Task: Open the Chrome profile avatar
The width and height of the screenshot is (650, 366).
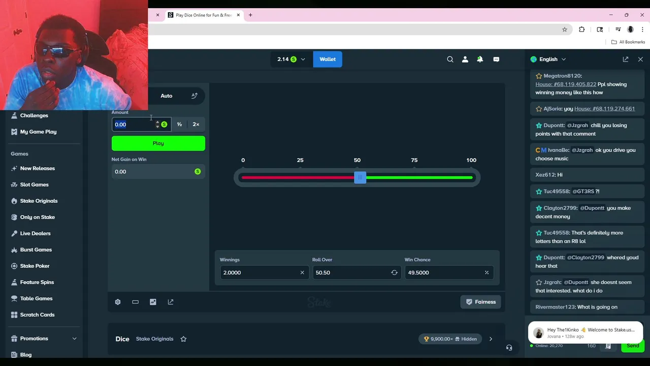Action: coord(630,29)
